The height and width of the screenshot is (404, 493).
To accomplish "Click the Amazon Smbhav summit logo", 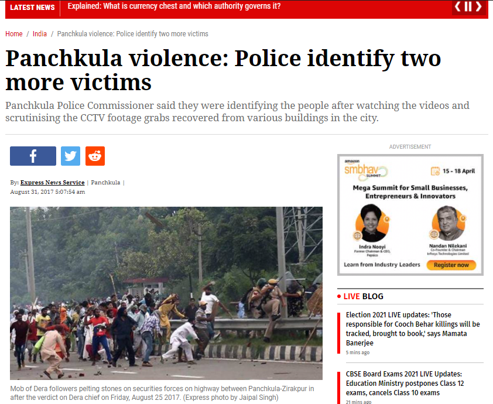I will tap(367, 170).
